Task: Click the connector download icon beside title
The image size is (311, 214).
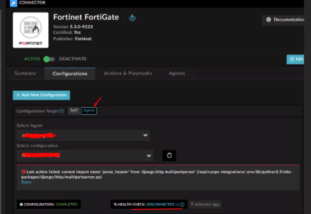Action: (132, 18)
